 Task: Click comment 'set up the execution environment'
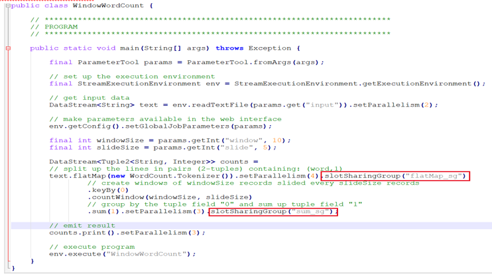pos(132,77)
